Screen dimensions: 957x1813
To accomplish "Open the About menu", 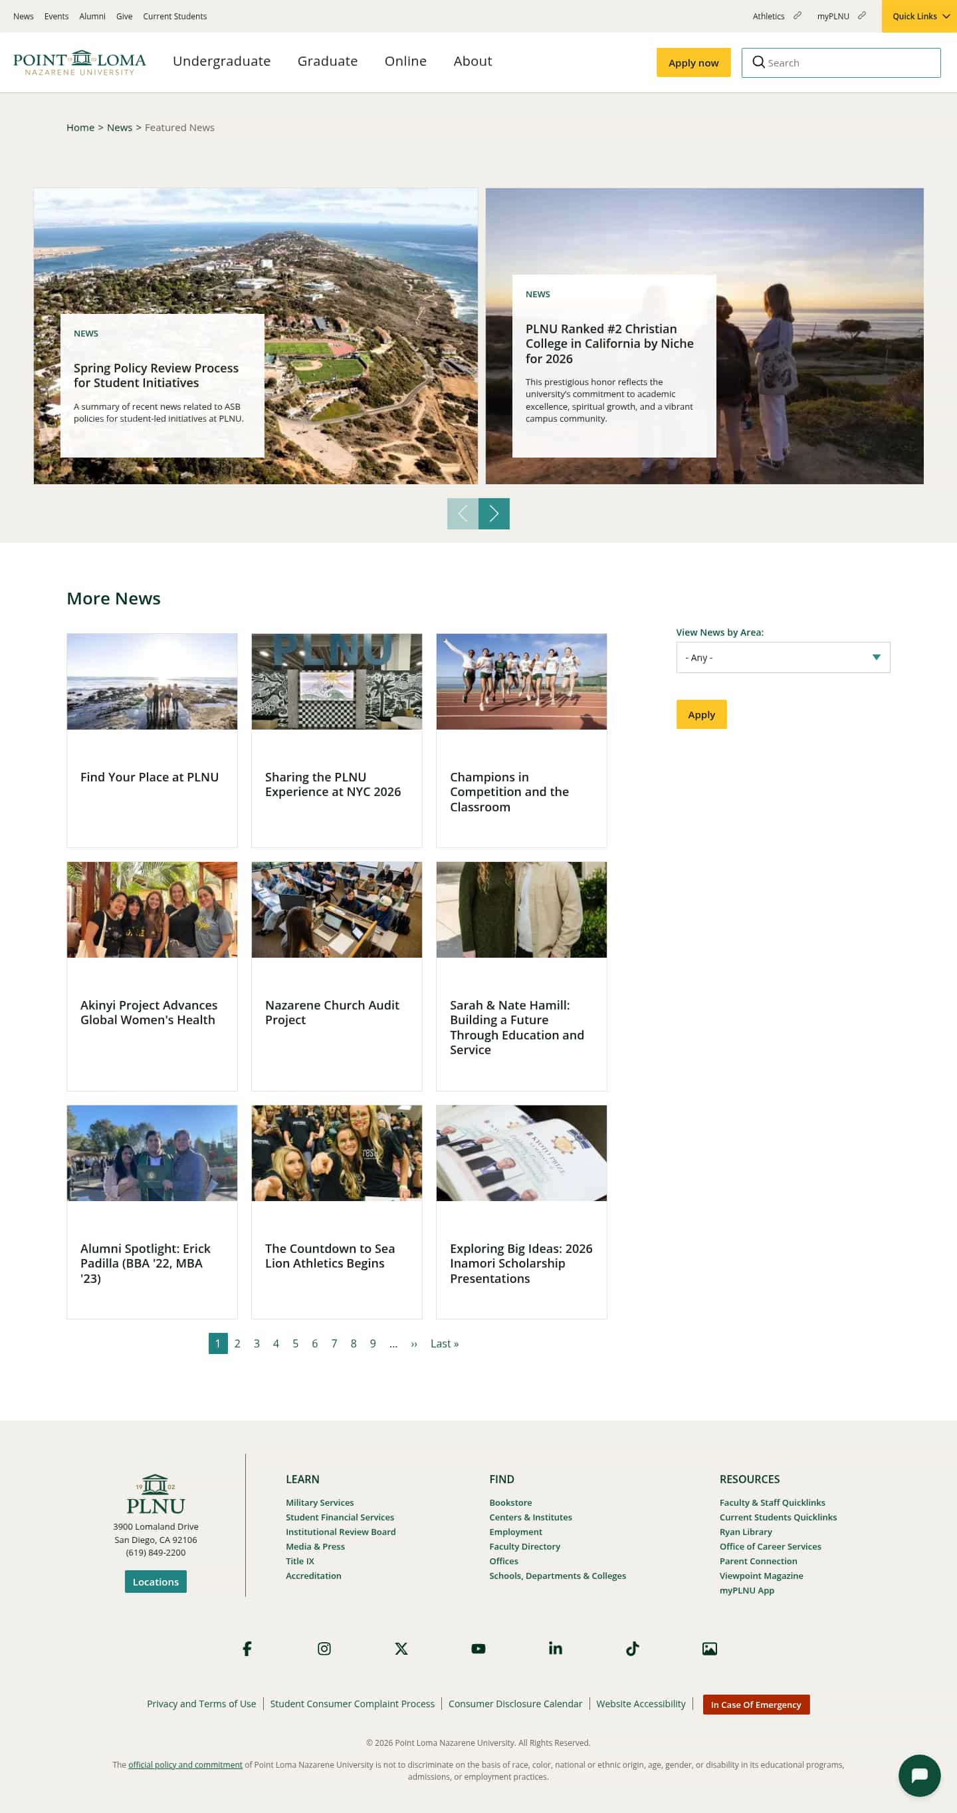I will click(x=473, y=61).
